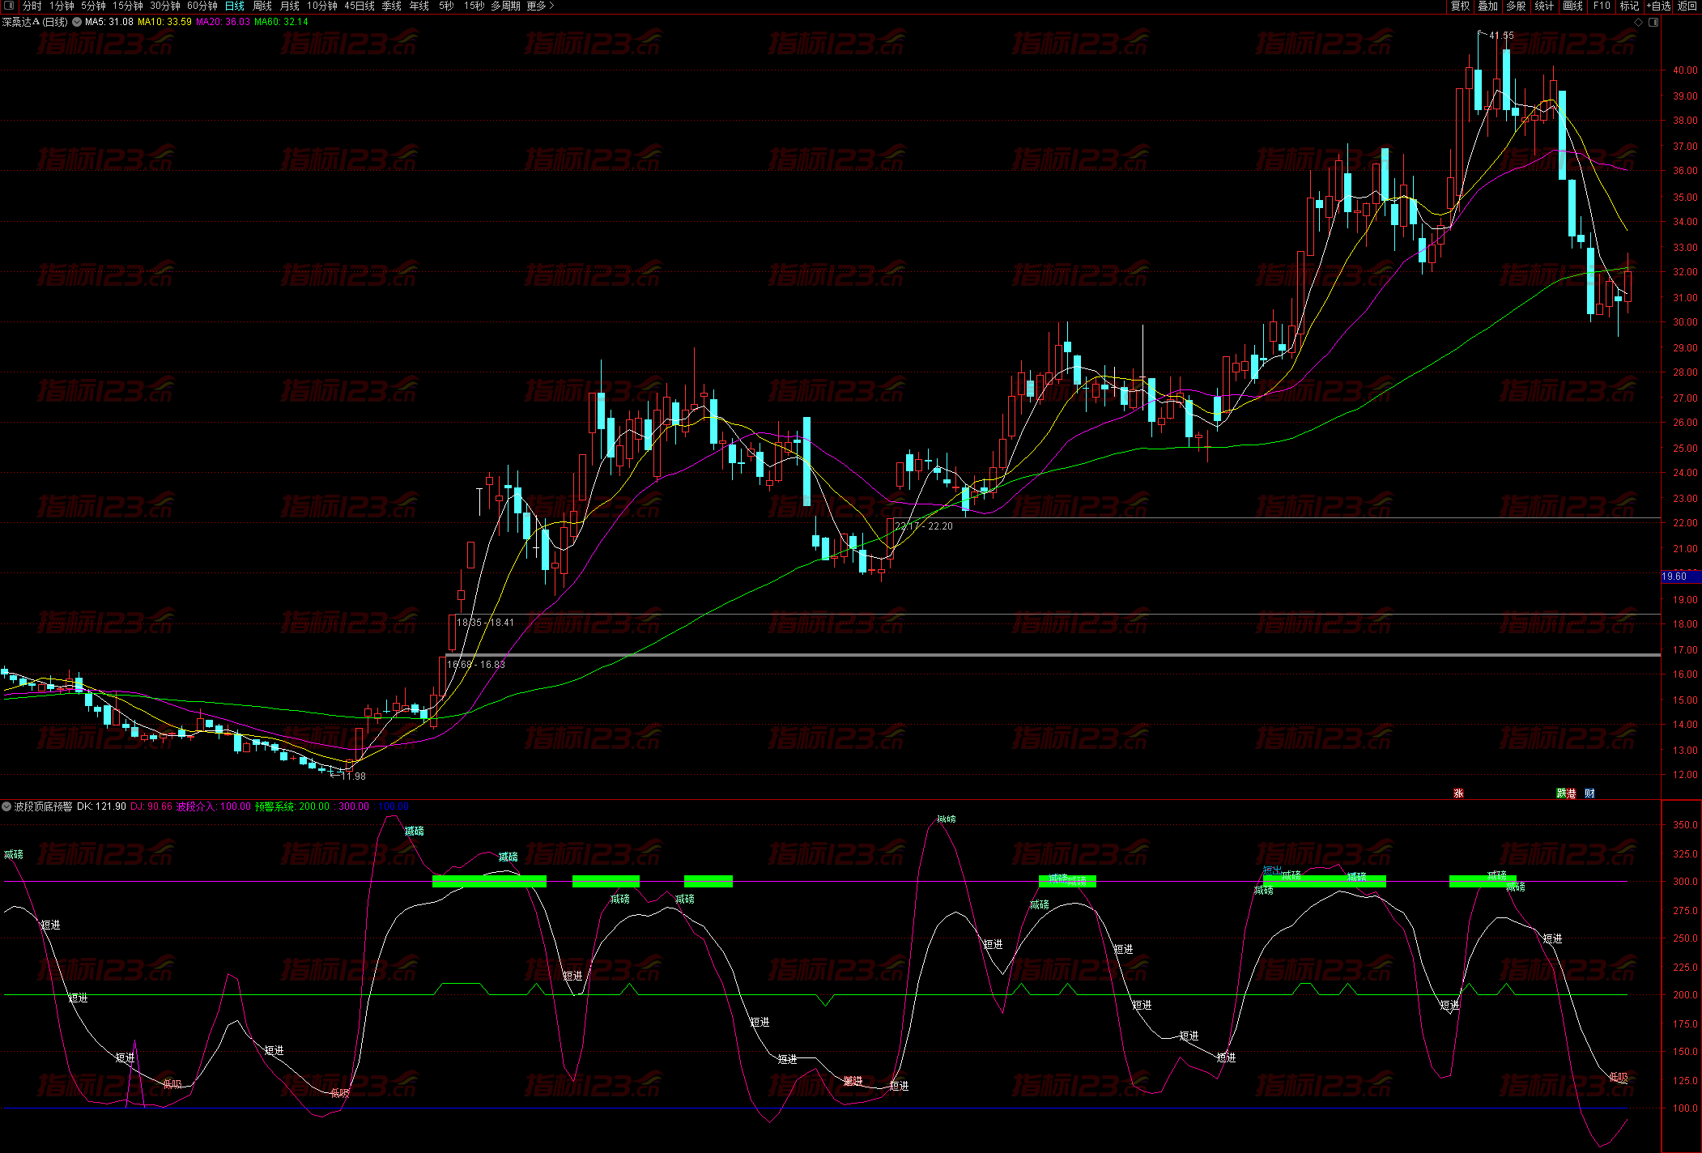Open the 多周期 multi-period view
The image size is (1702, 1153).
pos(505,6)
